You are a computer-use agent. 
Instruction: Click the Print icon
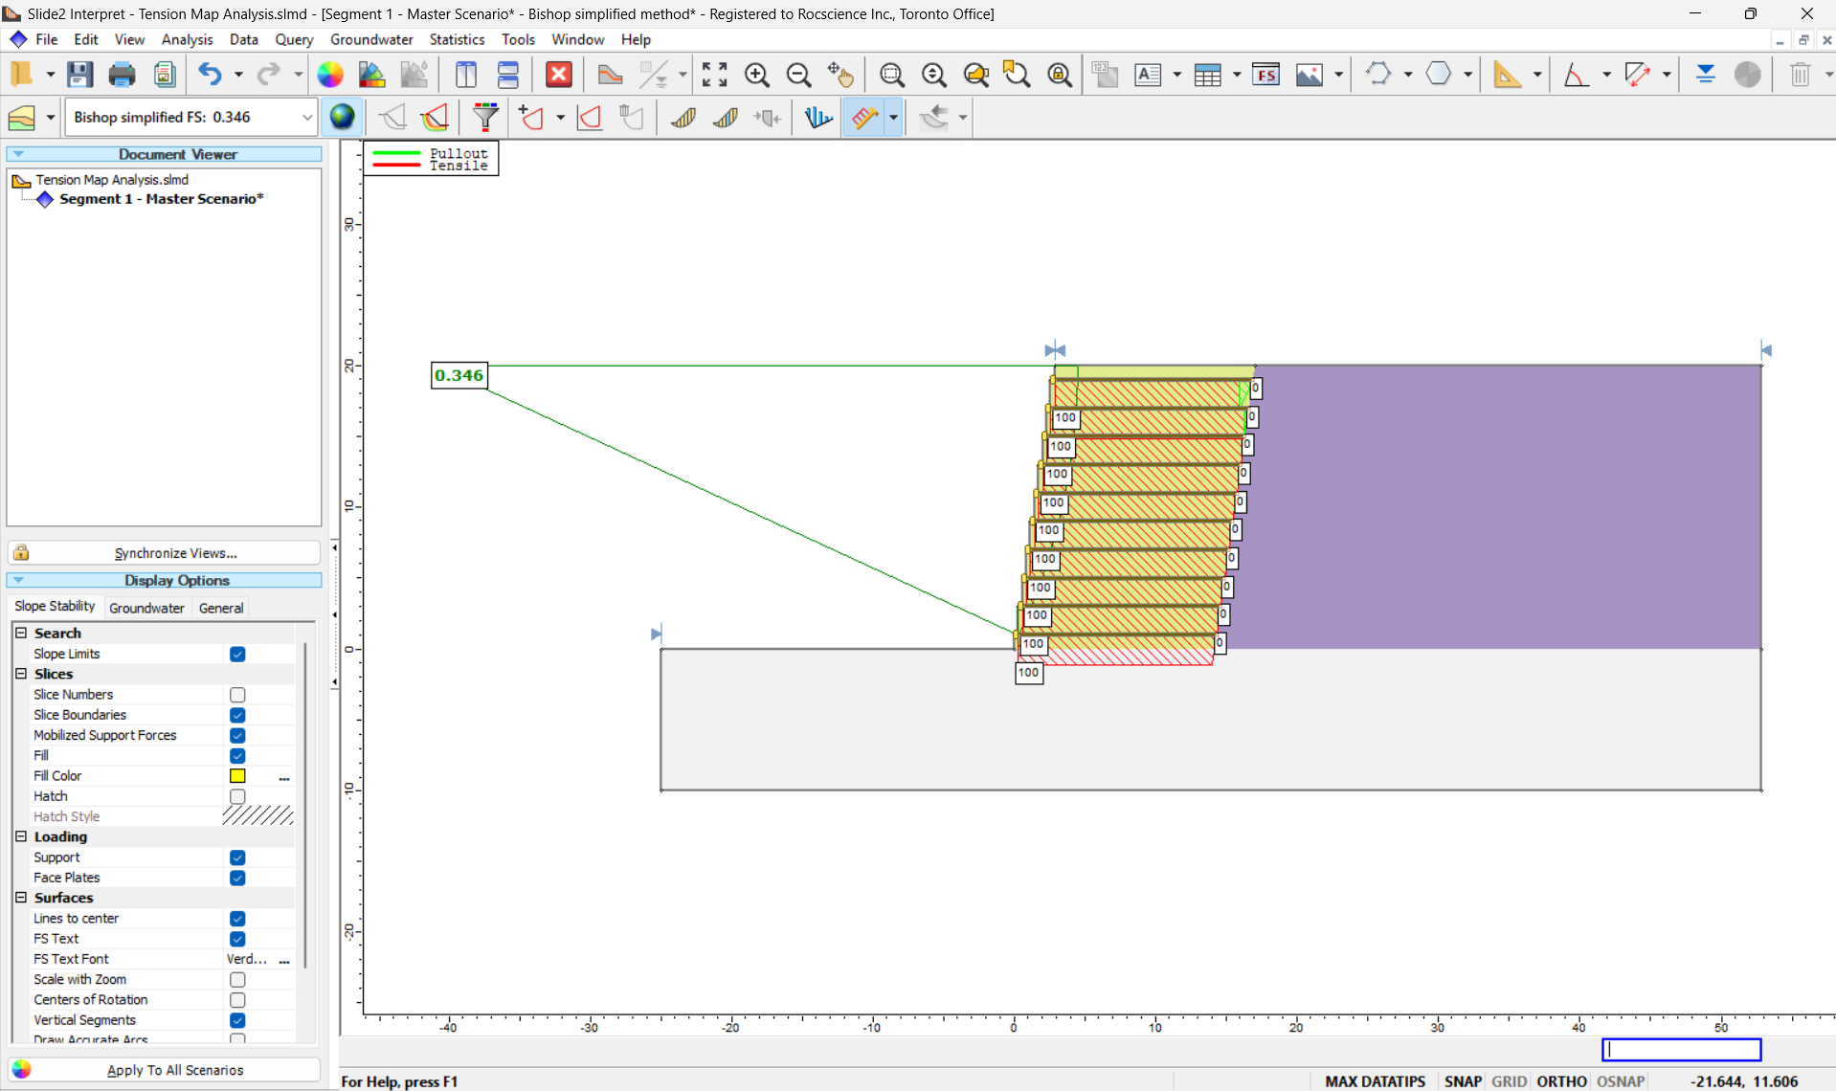pyautogui.click(x=122, y=75)
